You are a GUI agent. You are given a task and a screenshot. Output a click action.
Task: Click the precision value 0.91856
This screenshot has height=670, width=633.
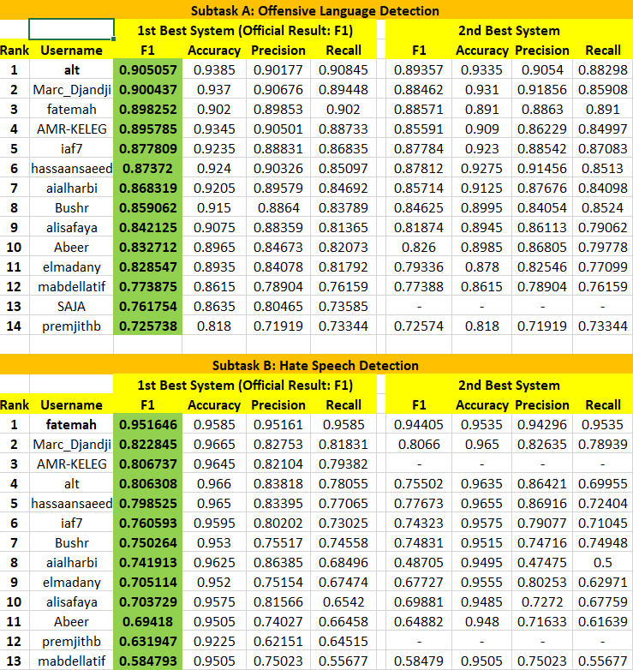coord(541,89)
